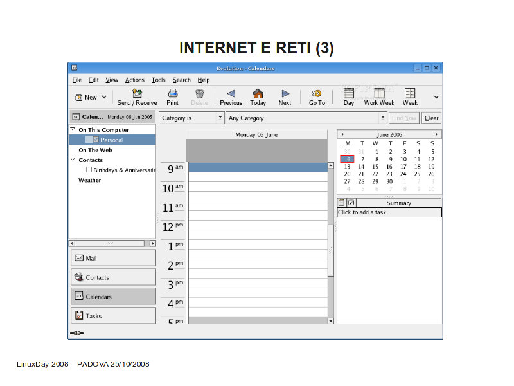Jump to Today using the house icon
This screenshot has height=386, width=514.
click(x=258, y=94)
